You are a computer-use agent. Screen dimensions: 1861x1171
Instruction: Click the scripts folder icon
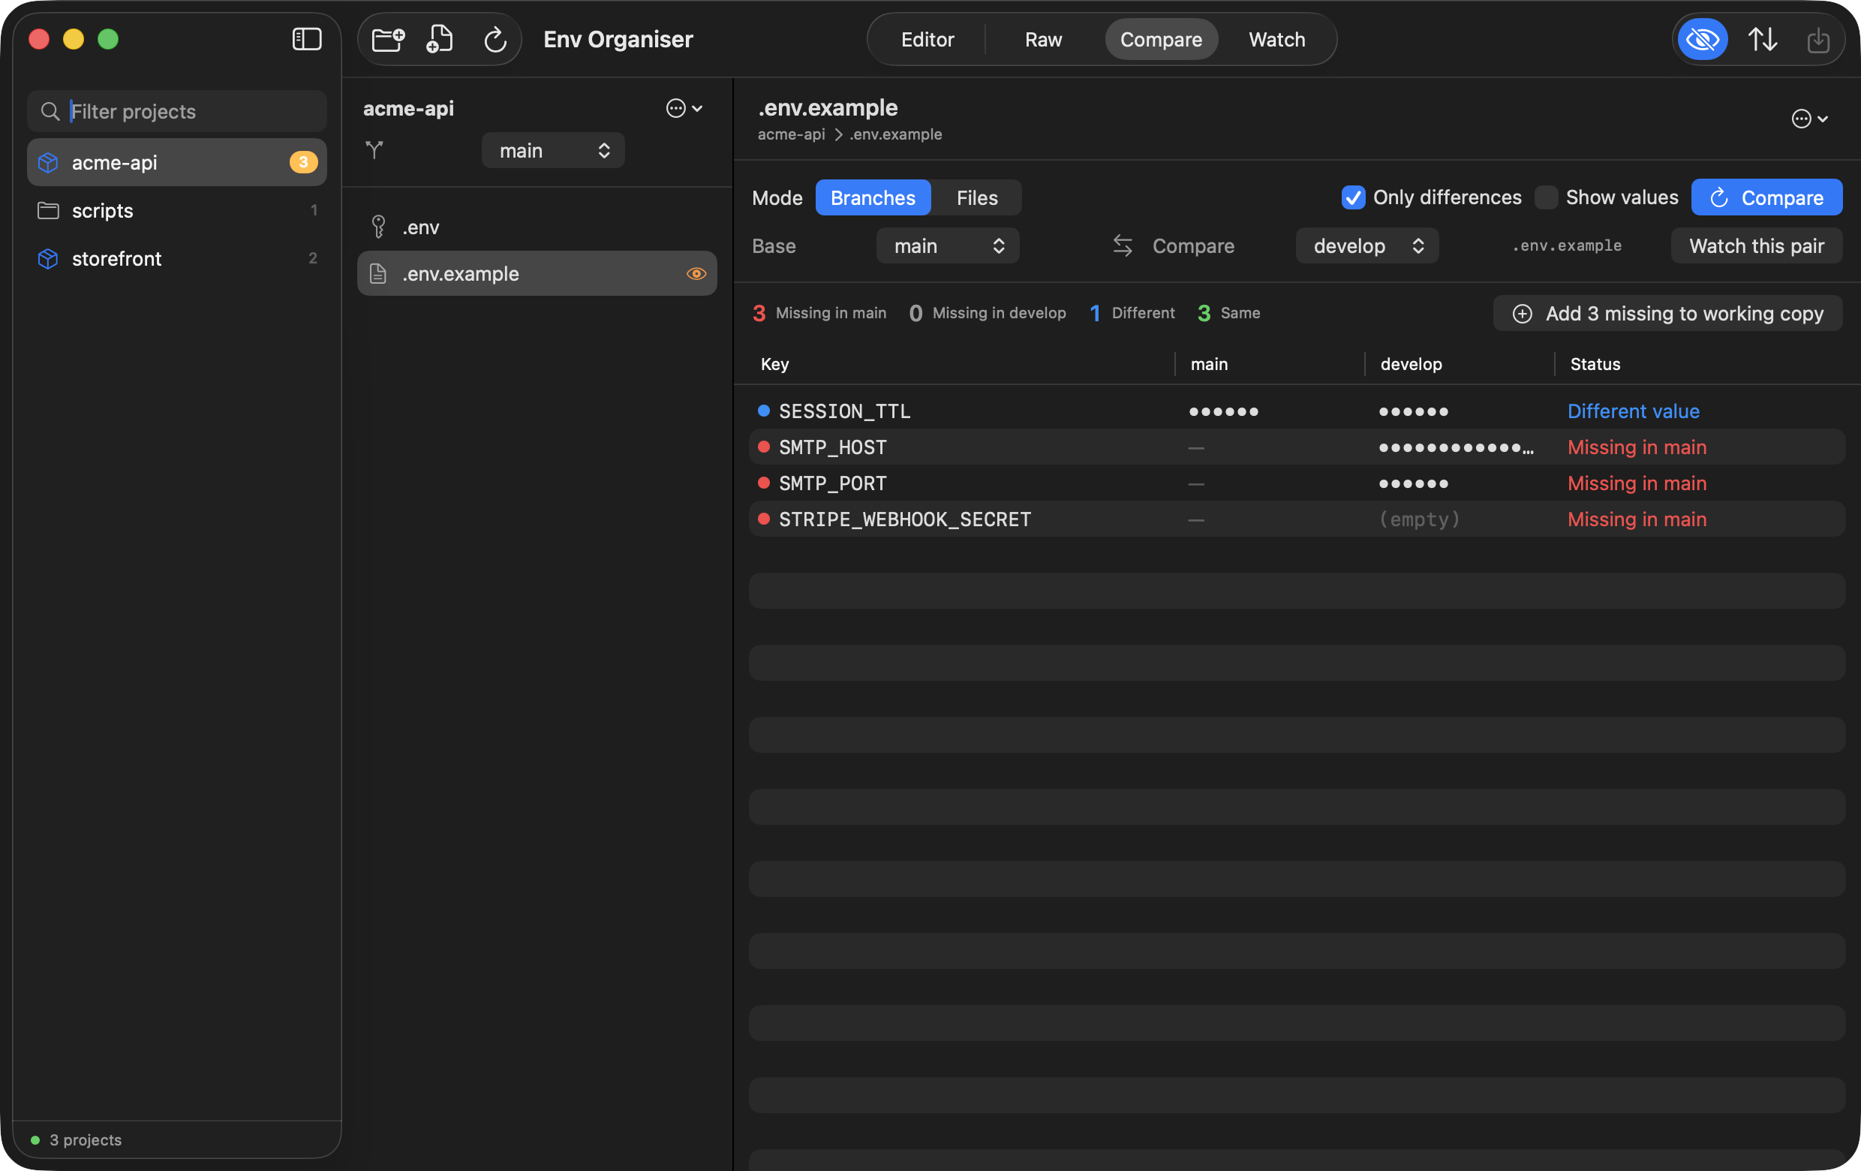[x=48, y=210]
